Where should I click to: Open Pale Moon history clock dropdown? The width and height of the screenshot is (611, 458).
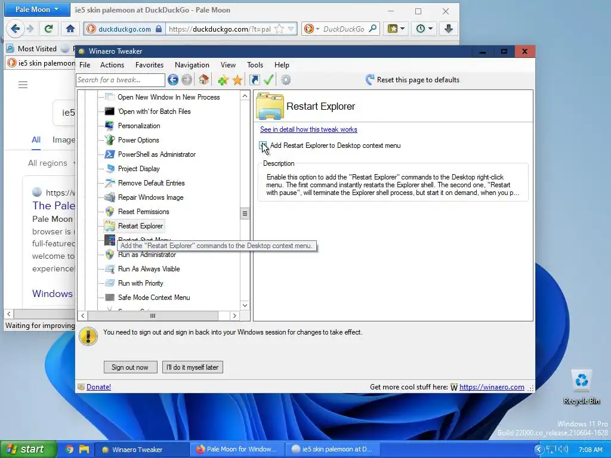tap(424, 29)
